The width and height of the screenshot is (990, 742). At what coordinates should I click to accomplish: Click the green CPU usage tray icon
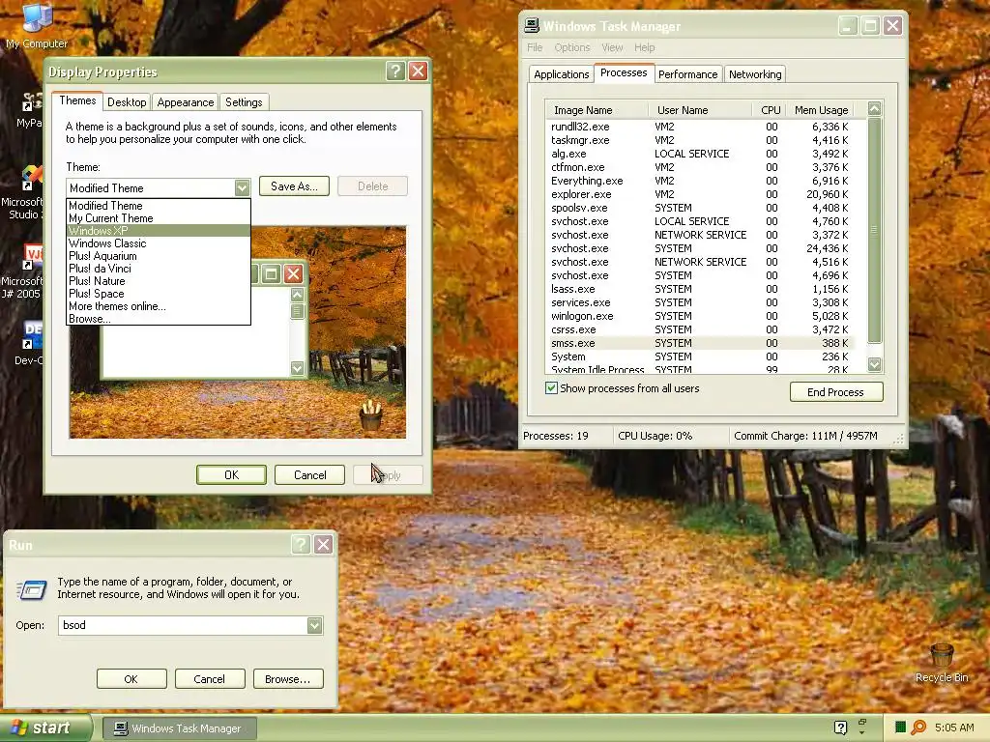(900, 728)
